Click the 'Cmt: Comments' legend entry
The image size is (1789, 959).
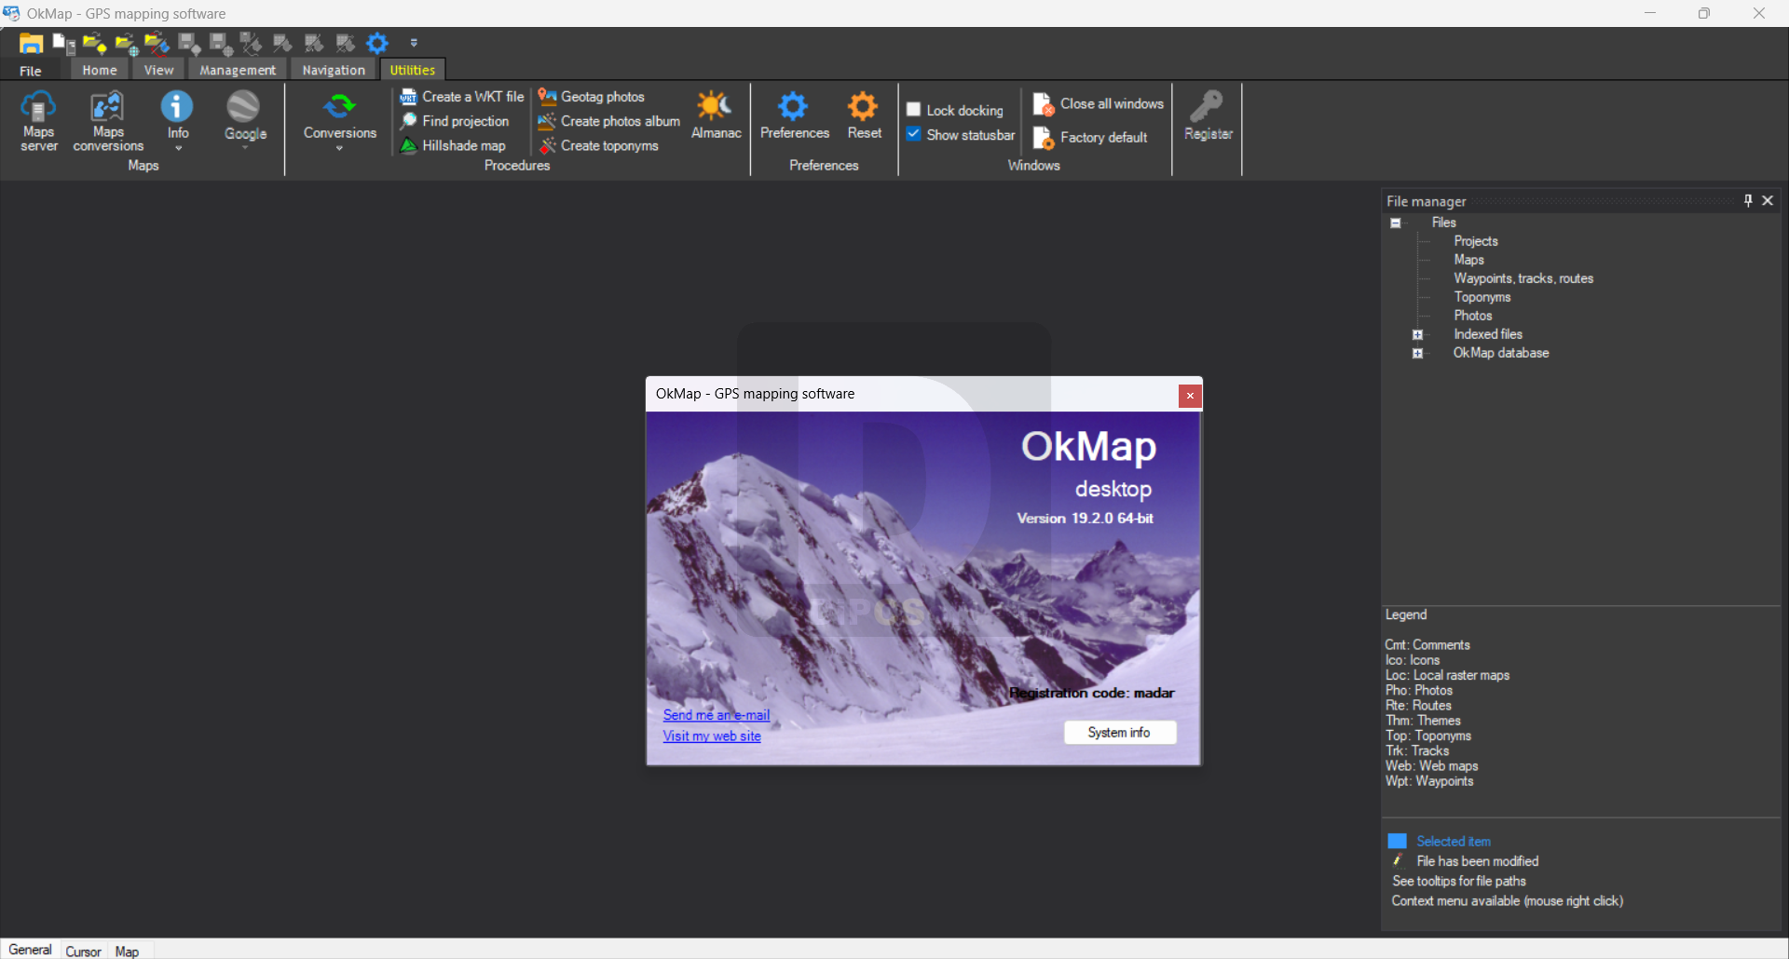pos(1427,645)
